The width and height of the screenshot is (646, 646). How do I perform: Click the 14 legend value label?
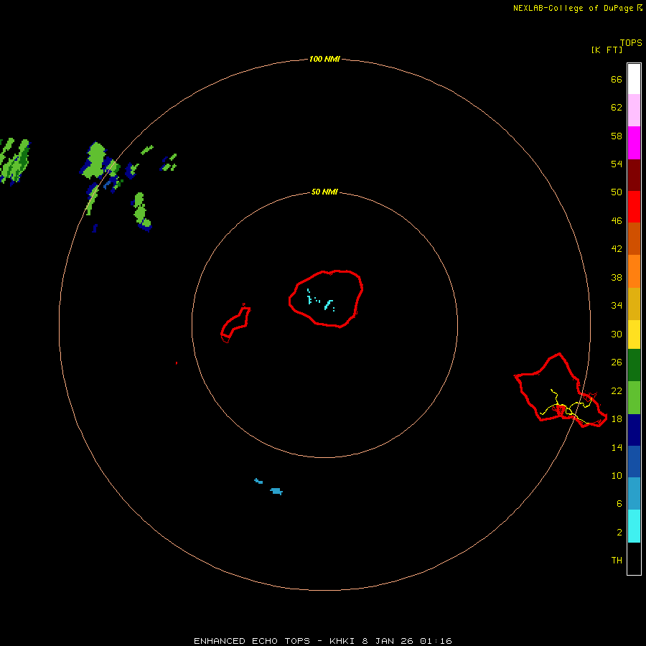pos(617,447)
